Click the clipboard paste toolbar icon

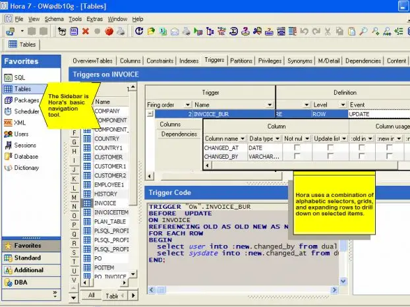click(x=351, y=32)
